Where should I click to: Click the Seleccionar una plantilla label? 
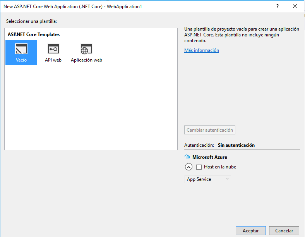tap(31, 21)
